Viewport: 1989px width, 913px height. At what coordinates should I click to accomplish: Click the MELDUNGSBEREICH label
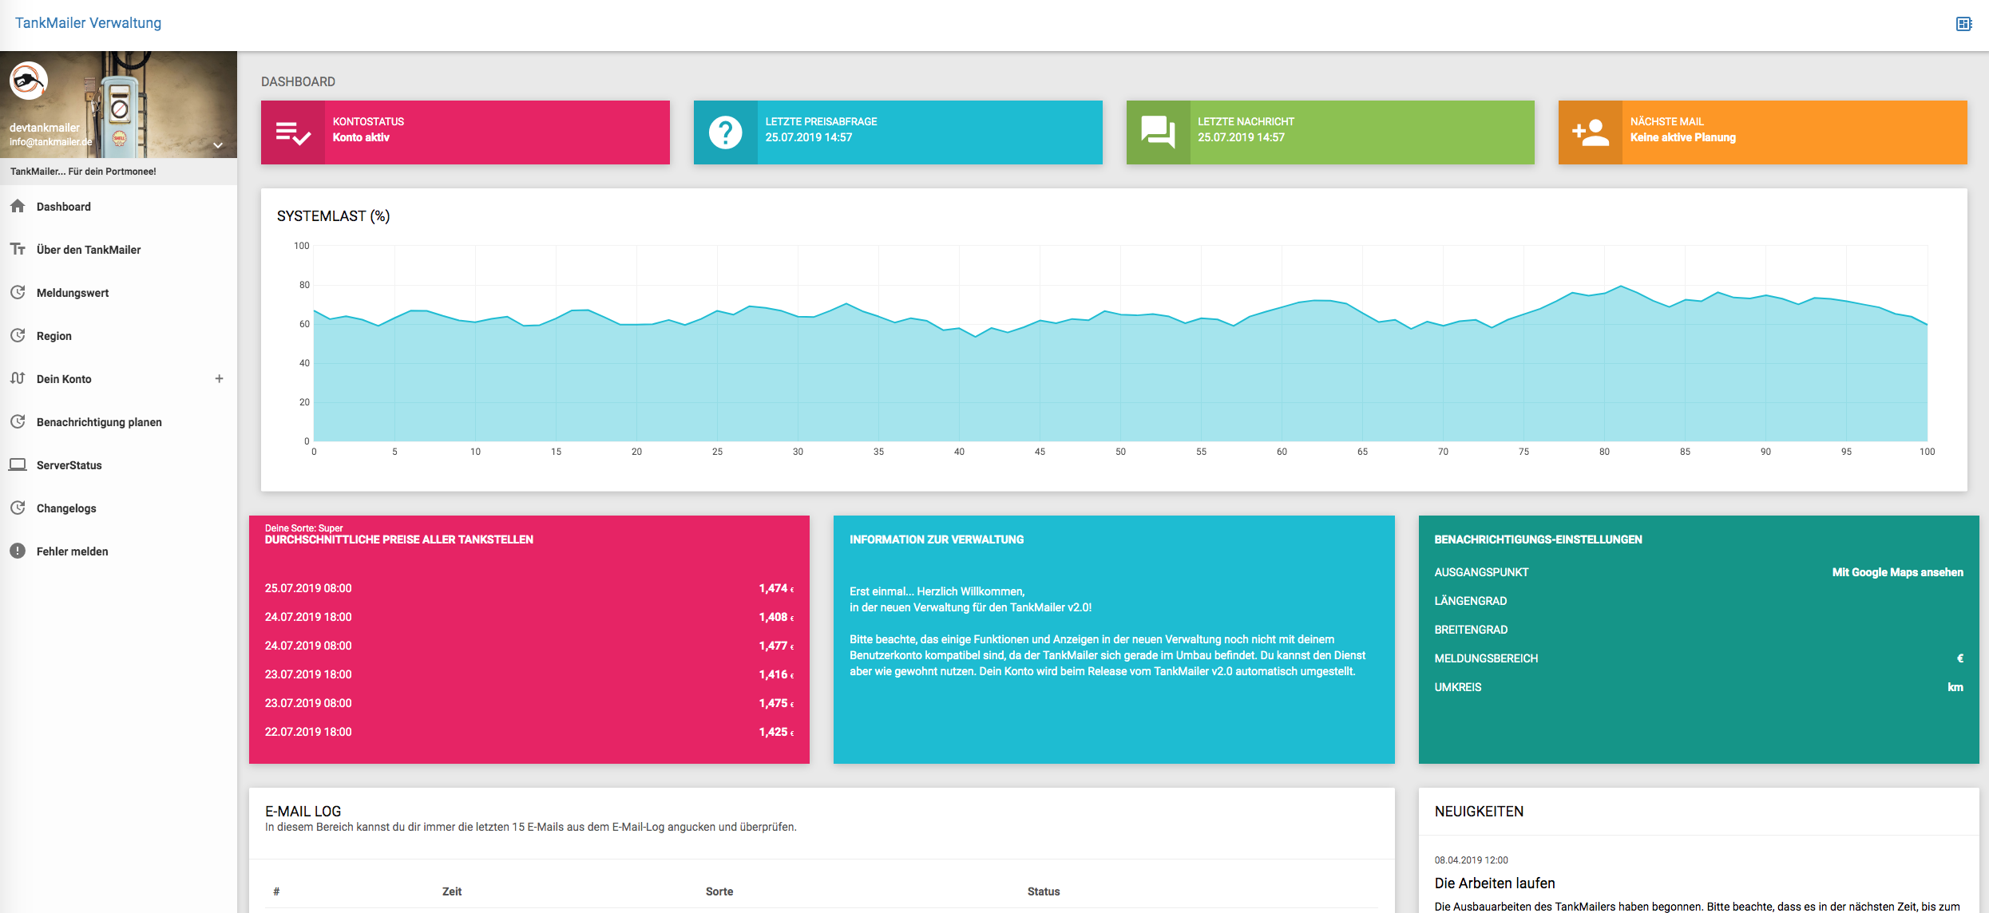pyautogui.click(x=1486, y=658)
